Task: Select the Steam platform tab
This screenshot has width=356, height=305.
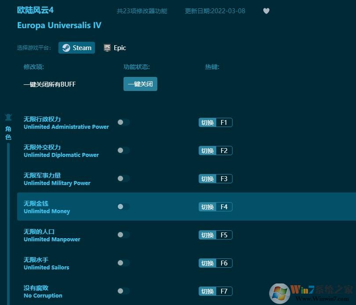Action: (77, 48)
